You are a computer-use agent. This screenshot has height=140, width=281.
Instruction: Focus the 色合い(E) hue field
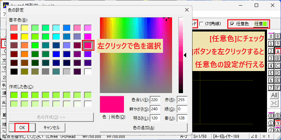click(x=155, y=100)
